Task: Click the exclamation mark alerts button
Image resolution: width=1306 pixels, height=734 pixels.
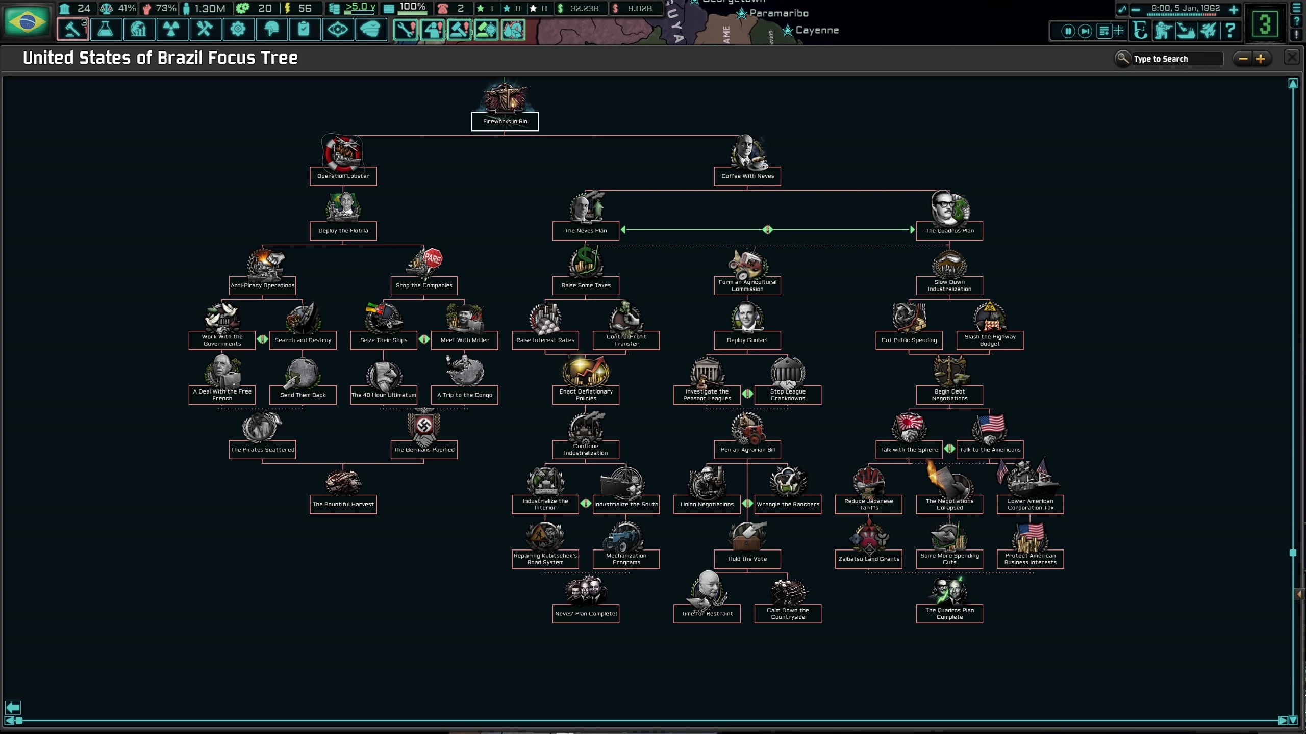Action: coord(1296,35)
